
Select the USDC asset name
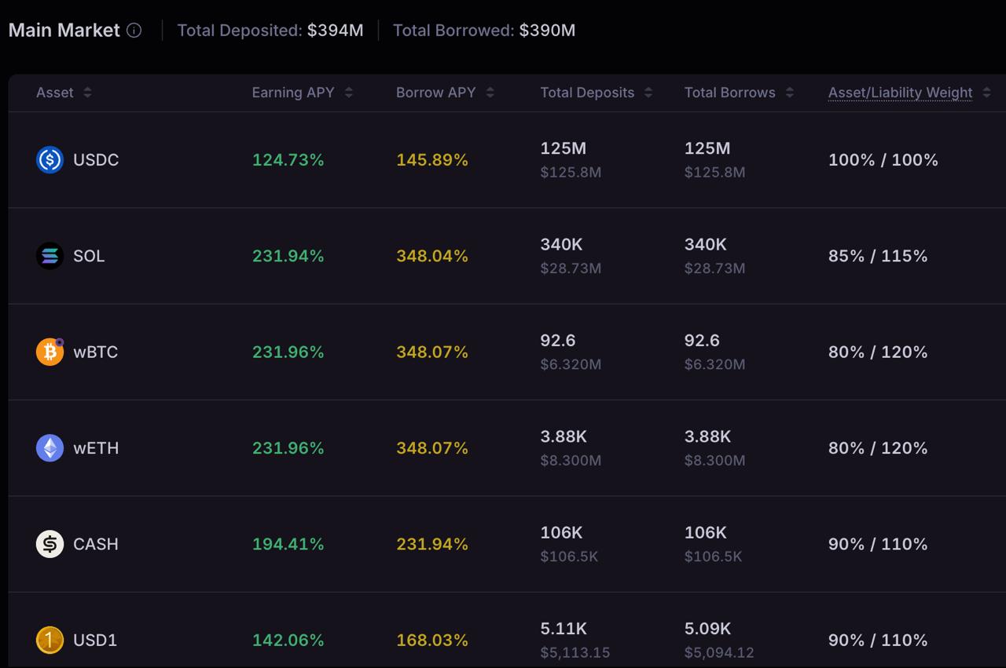(x=96, y=160)
